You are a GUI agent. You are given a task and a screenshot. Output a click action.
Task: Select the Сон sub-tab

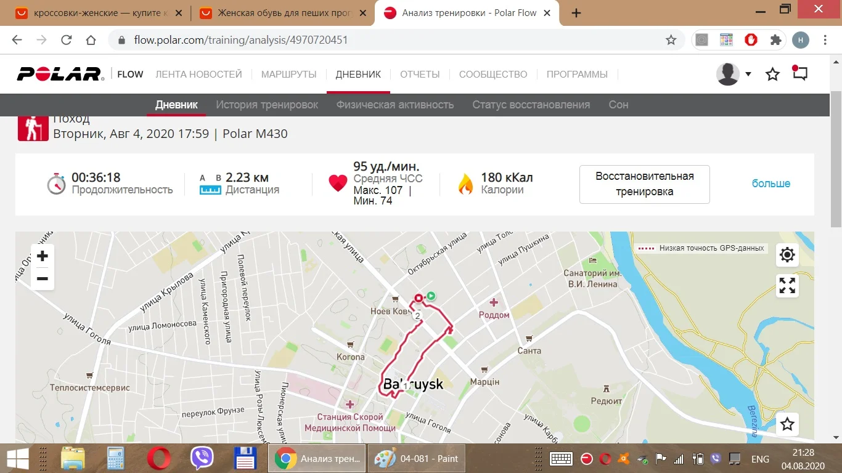pos(618,105)
